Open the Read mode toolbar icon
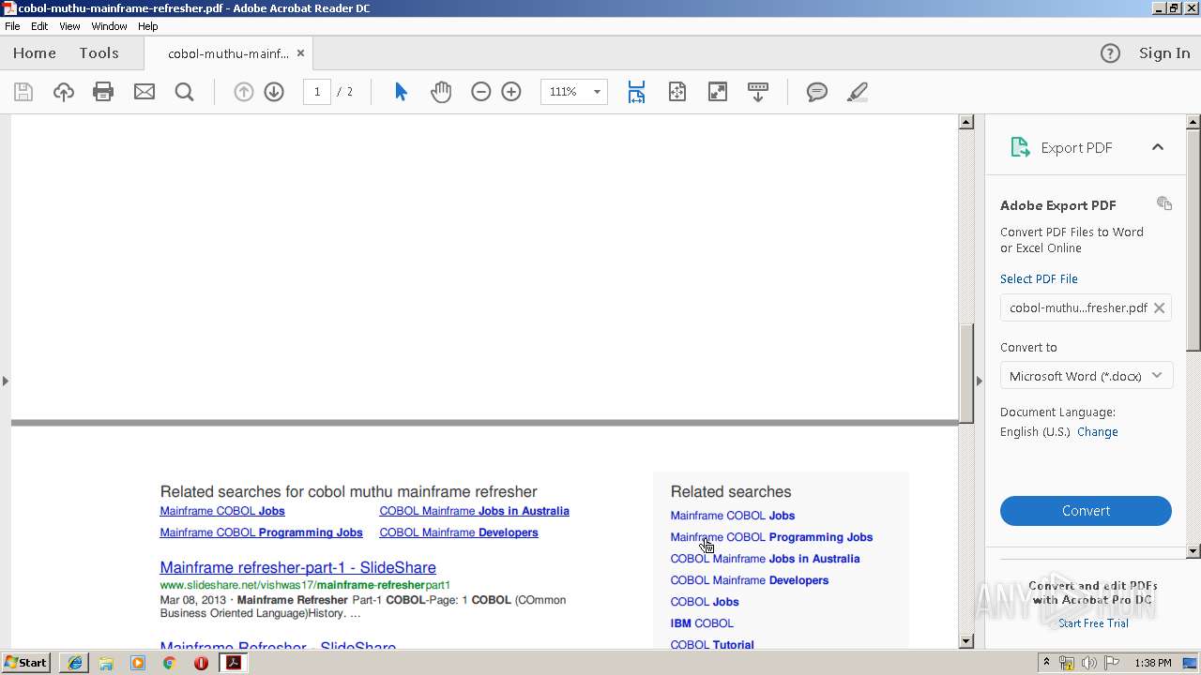1201x675 pixels. click(x=758, y=92)
